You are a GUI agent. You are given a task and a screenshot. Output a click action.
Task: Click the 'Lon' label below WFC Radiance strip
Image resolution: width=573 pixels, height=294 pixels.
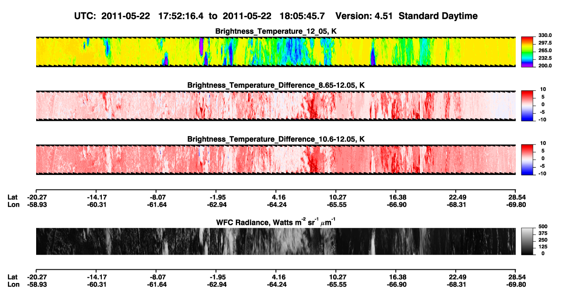pos(13,284)
